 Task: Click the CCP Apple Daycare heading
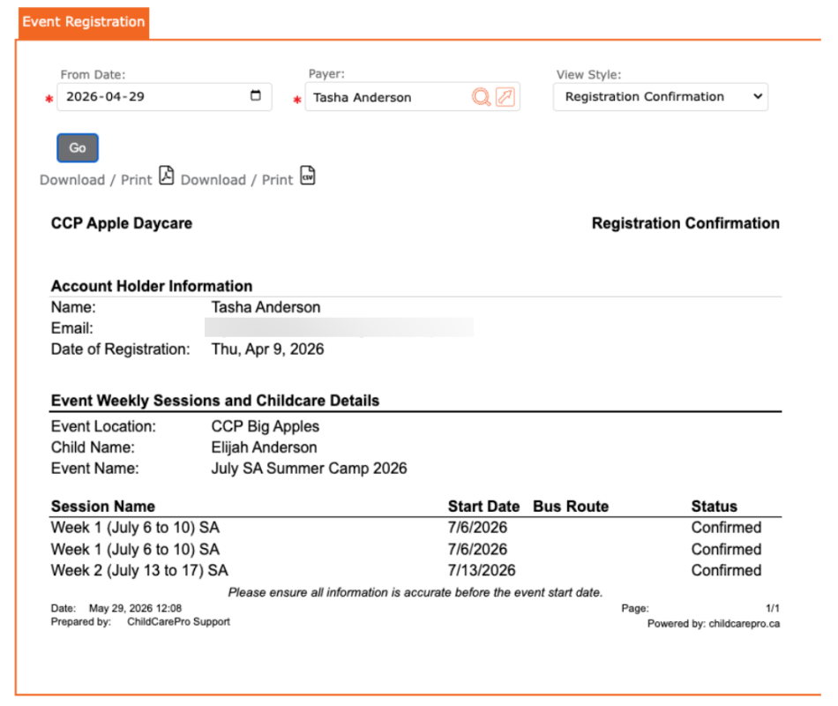pos(122,223)
